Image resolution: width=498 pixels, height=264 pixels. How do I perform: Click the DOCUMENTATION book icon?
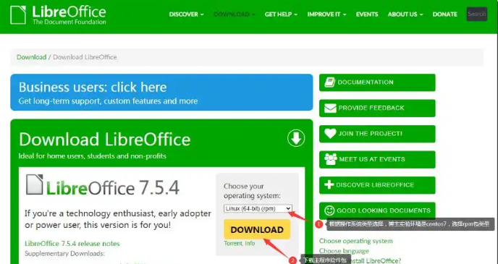click(329, 82)
